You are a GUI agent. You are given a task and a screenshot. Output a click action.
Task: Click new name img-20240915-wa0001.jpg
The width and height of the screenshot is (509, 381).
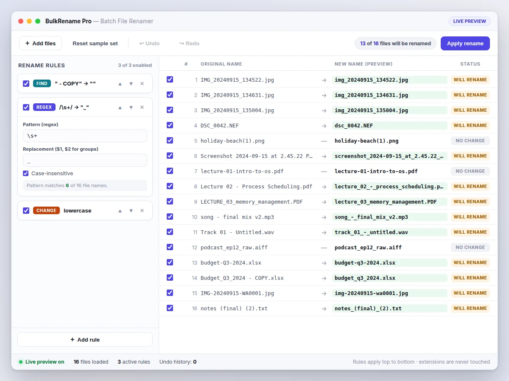389,293
